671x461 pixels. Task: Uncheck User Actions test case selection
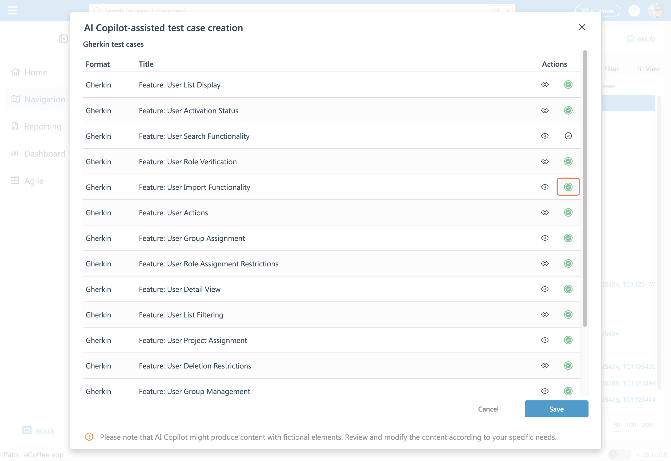568,213
